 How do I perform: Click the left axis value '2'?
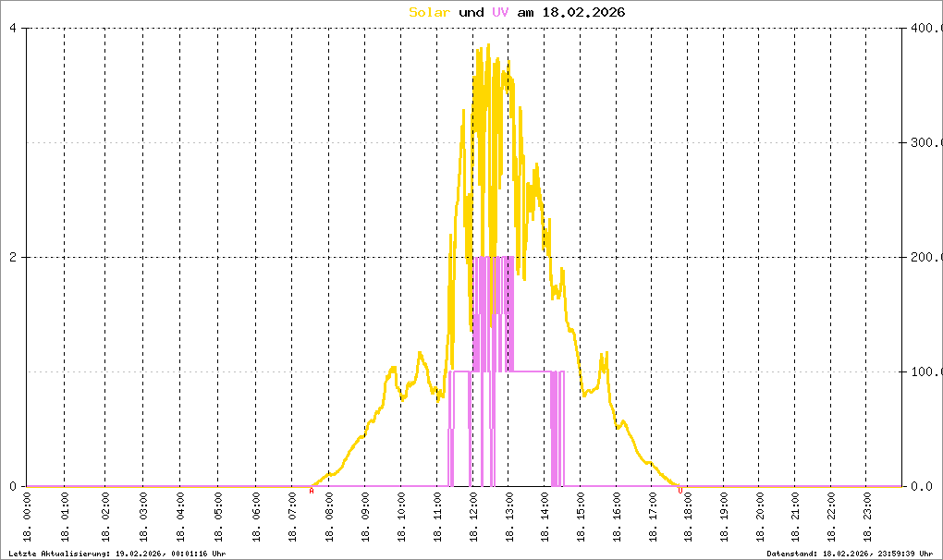13,257
